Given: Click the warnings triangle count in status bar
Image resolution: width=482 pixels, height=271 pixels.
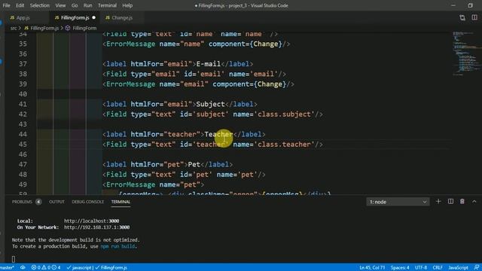Looking at the screenshot, I should [x=46, y=268].
